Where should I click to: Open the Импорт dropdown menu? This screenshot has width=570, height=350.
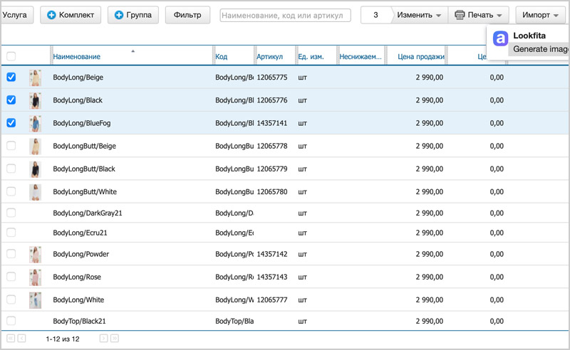tap(539, 15)
